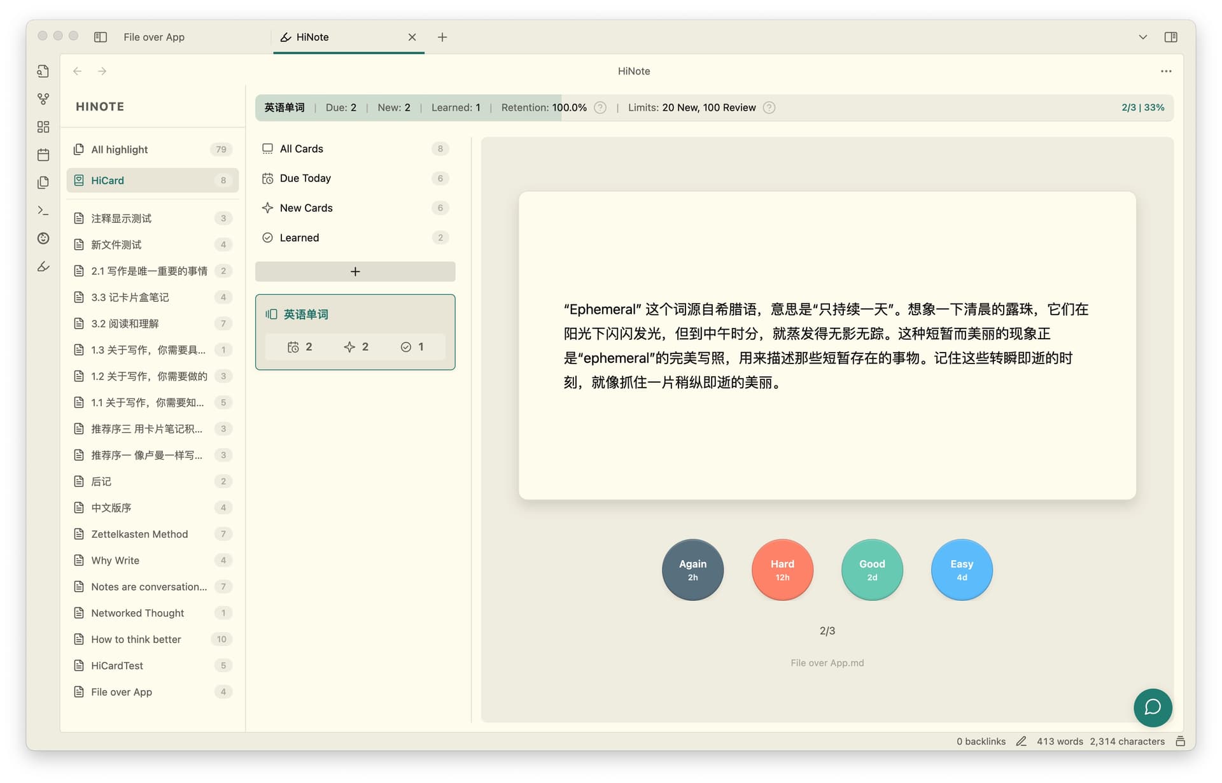This screenshot has width=1222, height=783.
Task: Open the AI chat floating button
Action: click(x=1153, y=707)
